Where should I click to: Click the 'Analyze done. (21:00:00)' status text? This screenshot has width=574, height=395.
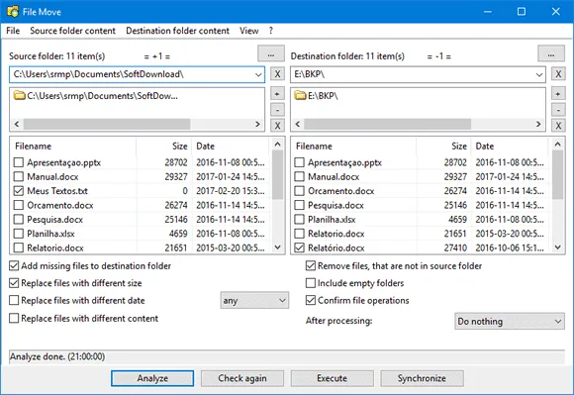pos(57,356)
